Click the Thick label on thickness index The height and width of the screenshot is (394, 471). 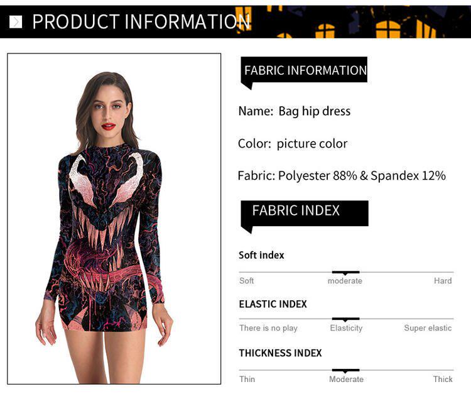(x=443, y=380)
